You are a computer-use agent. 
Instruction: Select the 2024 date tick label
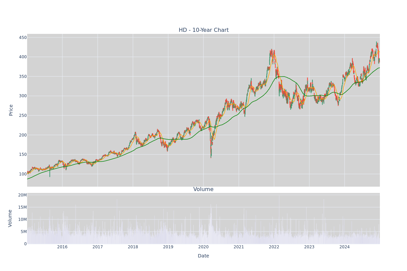click(345, 247)
